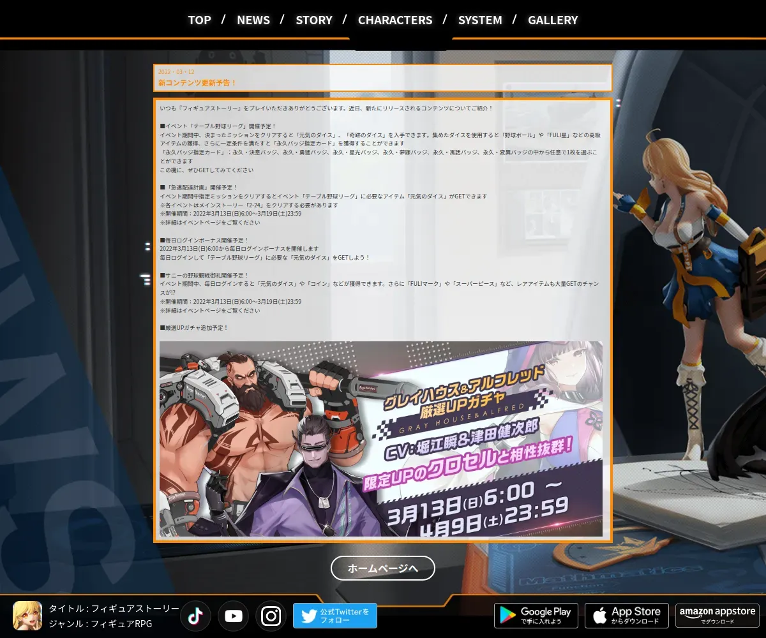
Task: Open the Instagram icon link
Action: point(271,616)
